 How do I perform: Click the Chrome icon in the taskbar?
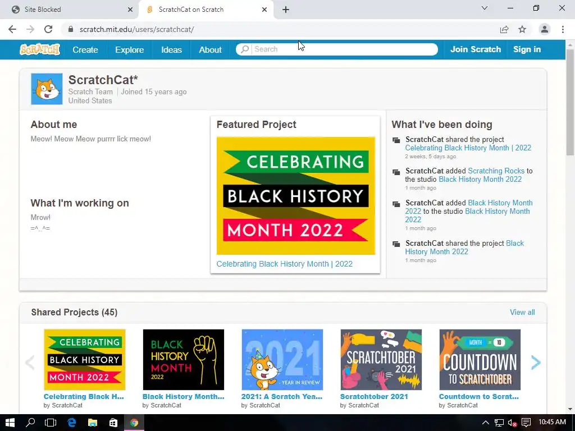click(x=134, y=423)
